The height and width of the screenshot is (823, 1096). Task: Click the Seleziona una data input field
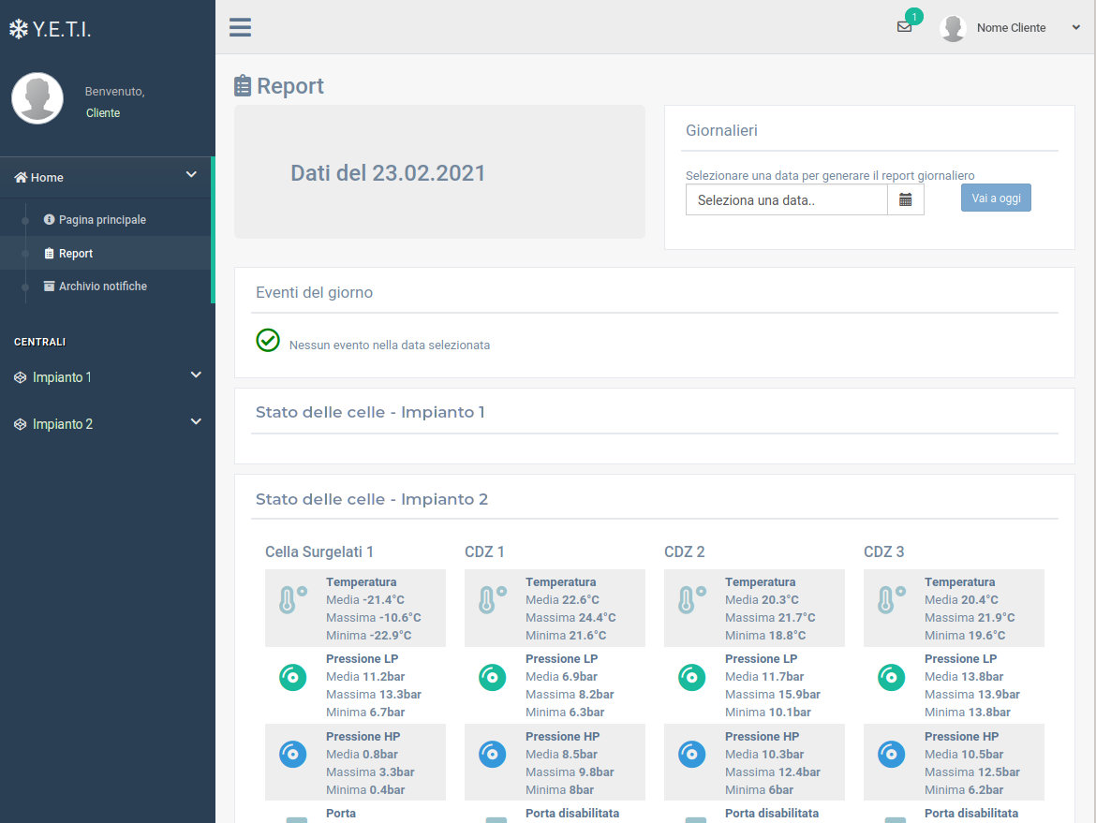786,199
